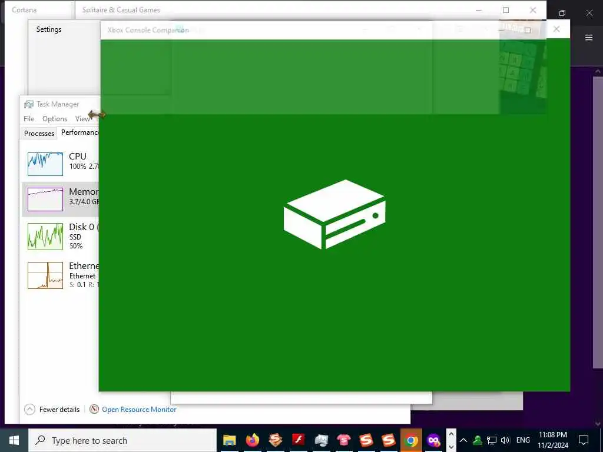This screenshot has width=603, height=452.
Task: Open the volume control tray icon
Action: (x=505, y=440)
